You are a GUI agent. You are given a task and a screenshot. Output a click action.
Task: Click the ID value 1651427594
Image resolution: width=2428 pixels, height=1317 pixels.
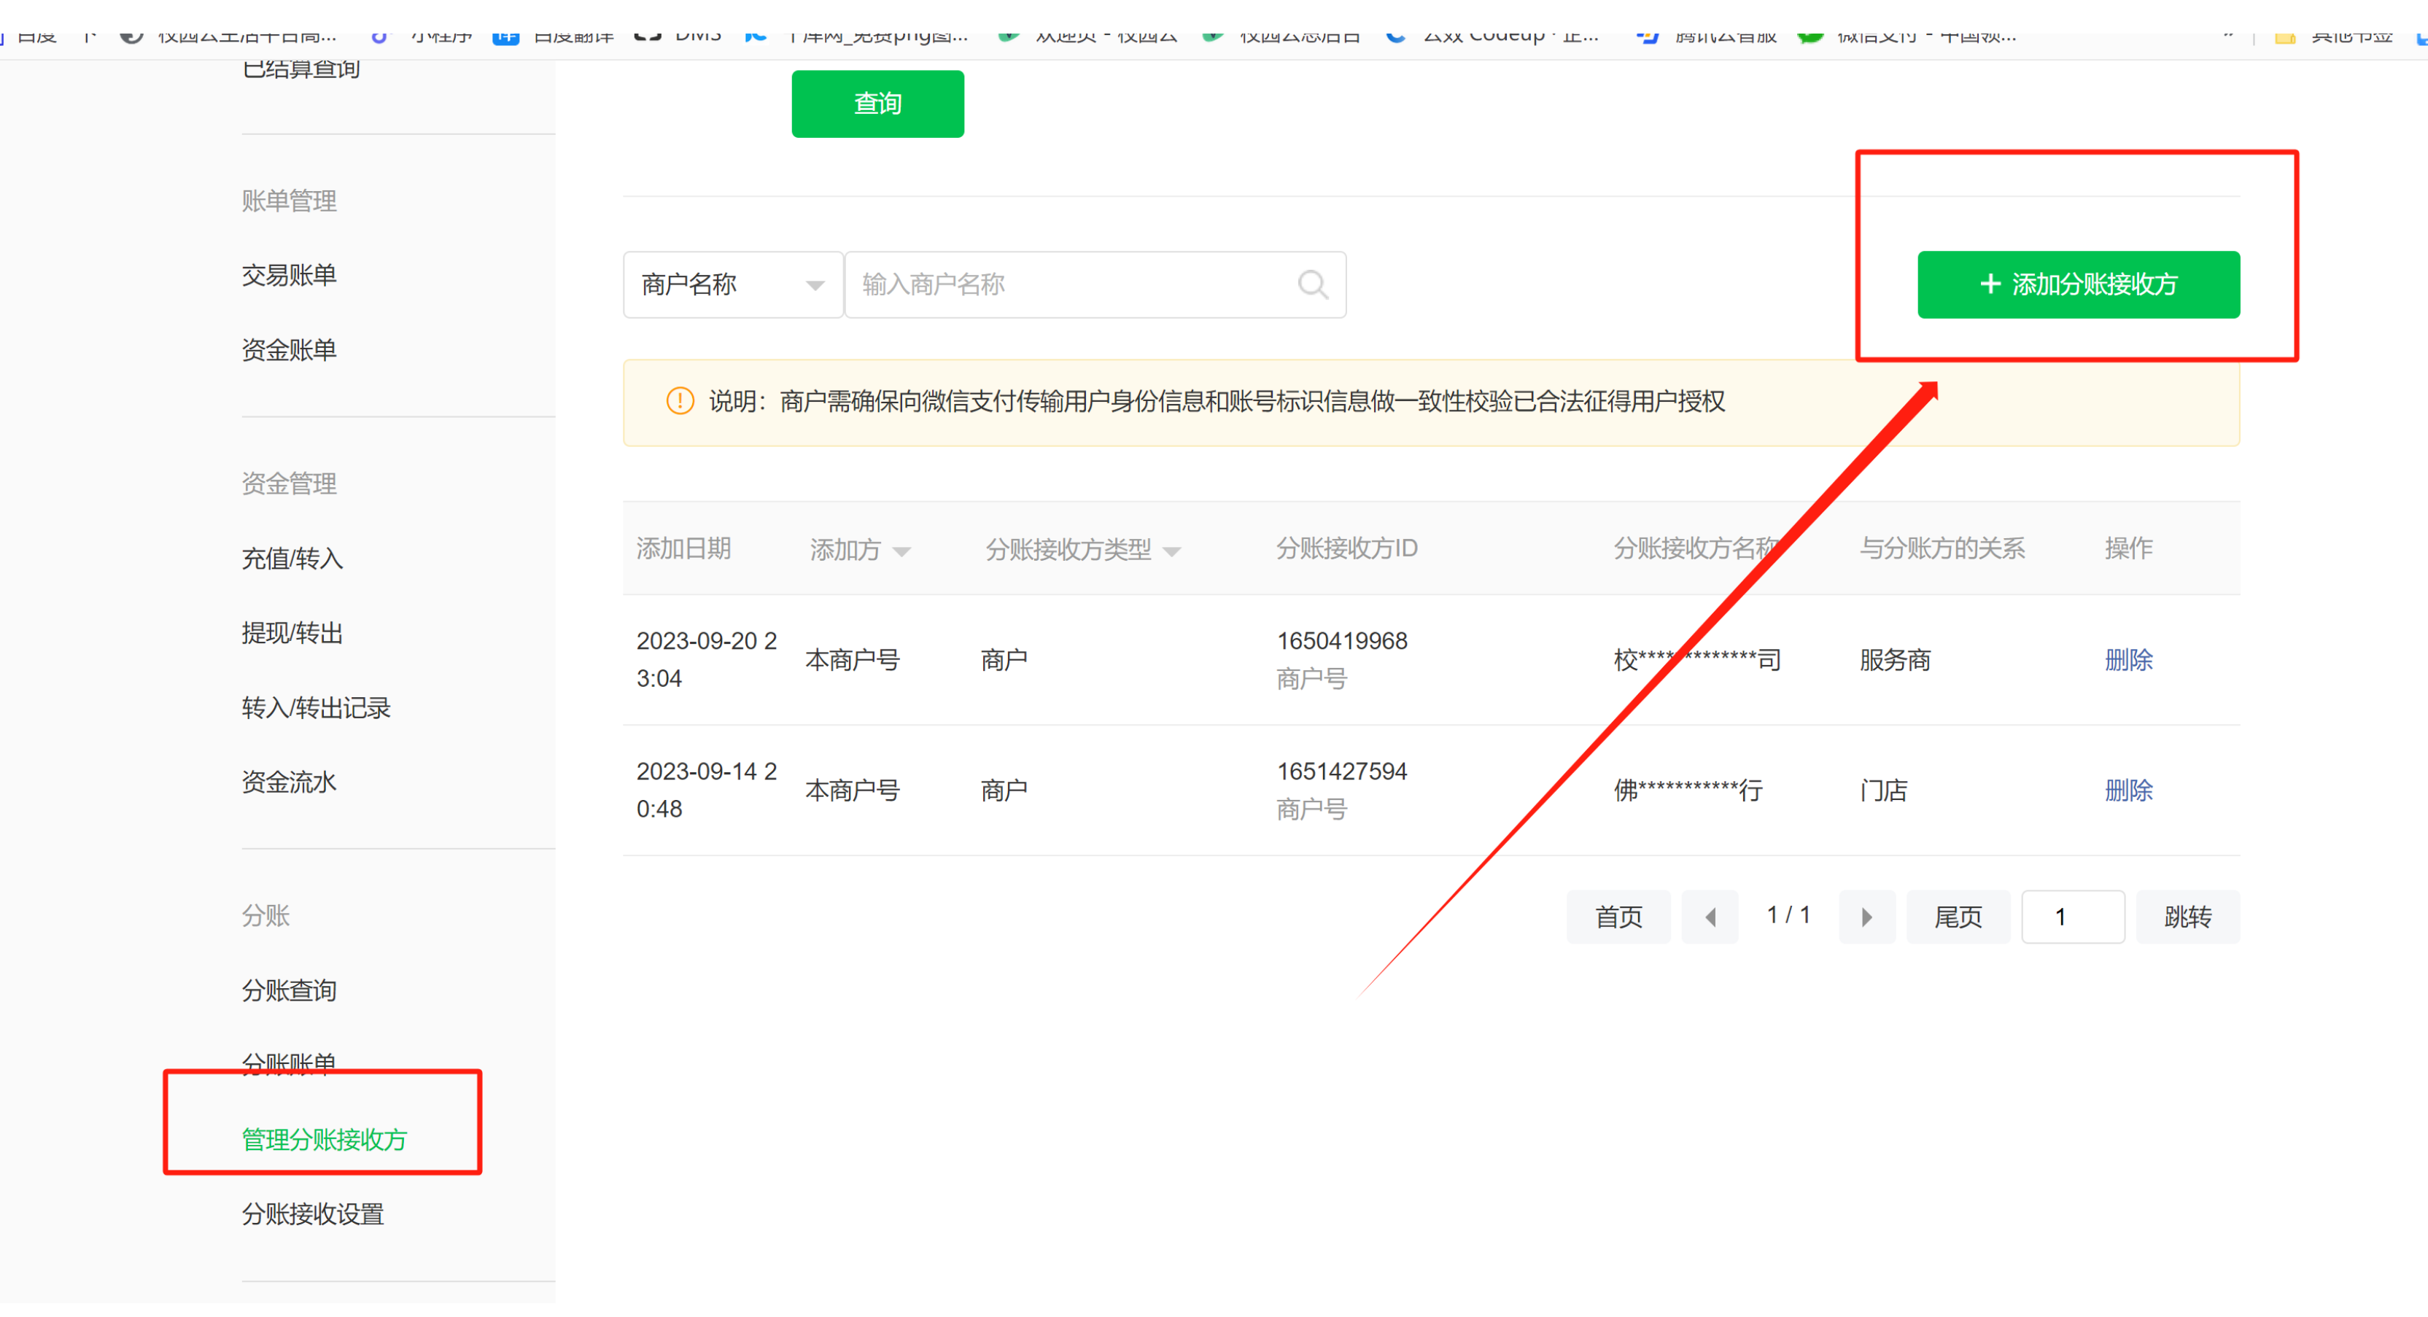[1341, 772]
